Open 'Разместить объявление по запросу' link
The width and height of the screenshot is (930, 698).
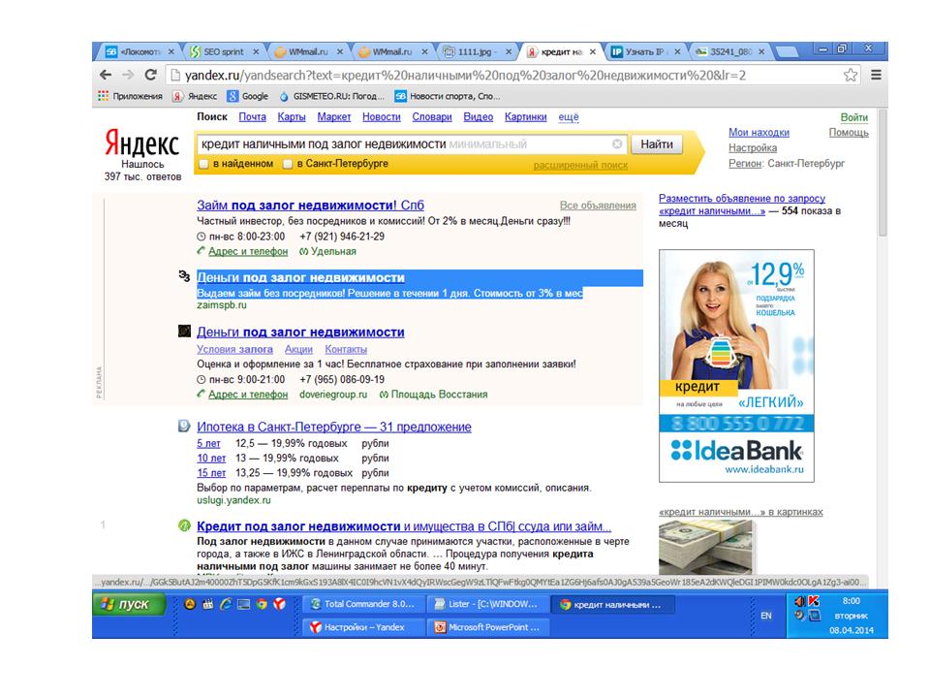tap(742, 205)
